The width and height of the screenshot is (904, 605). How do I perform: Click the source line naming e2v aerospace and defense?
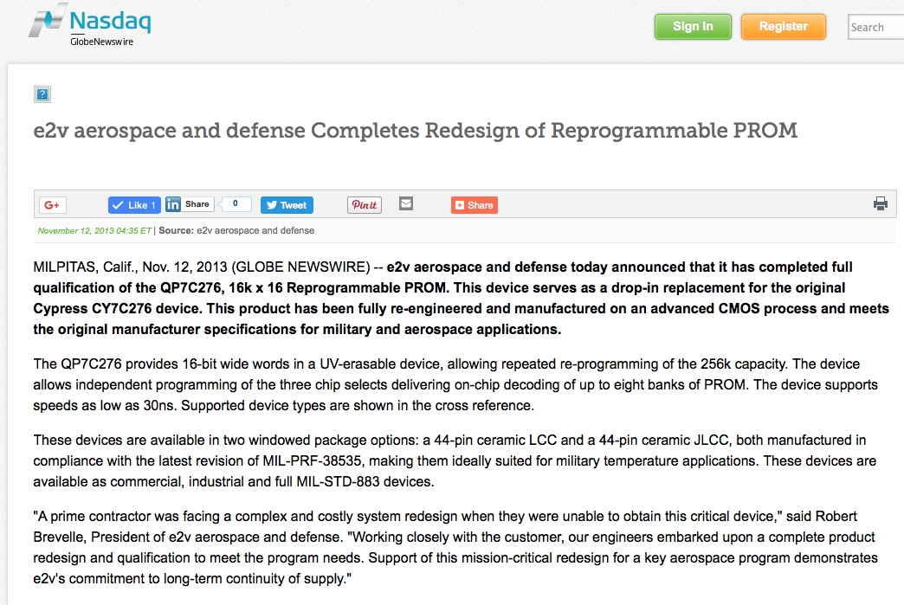coord(236,230)
